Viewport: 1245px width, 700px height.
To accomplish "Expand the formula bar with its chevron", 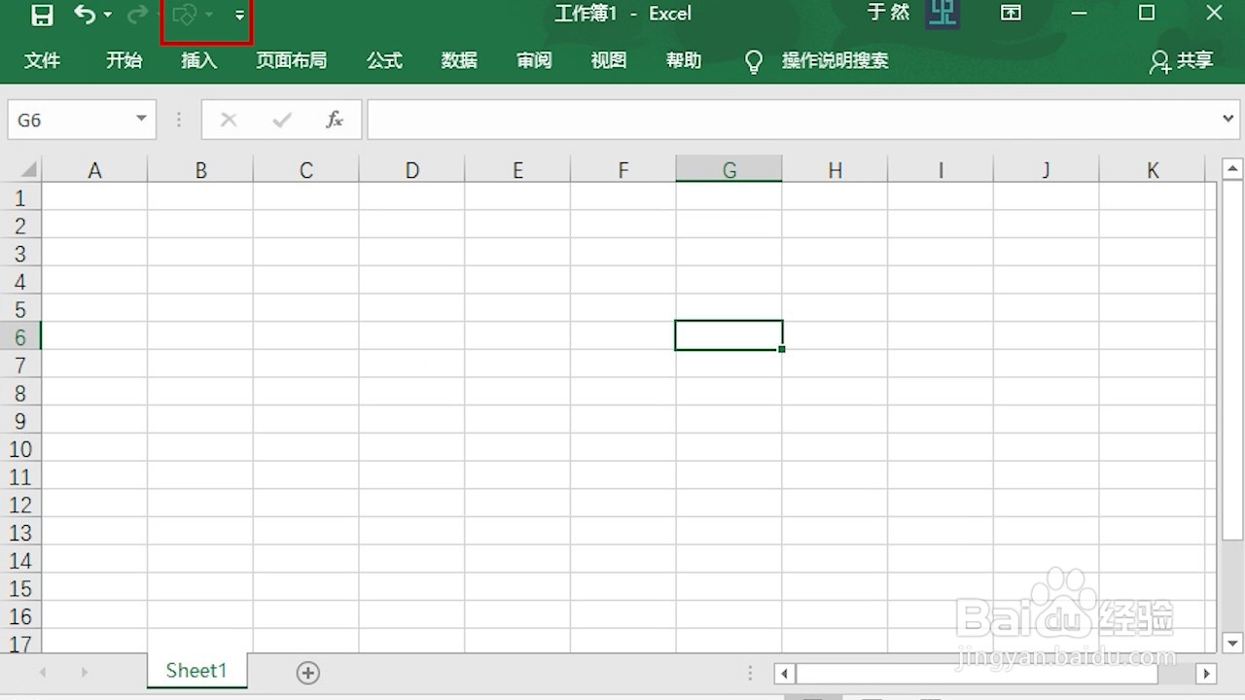I will click(x=1227, y=119).
